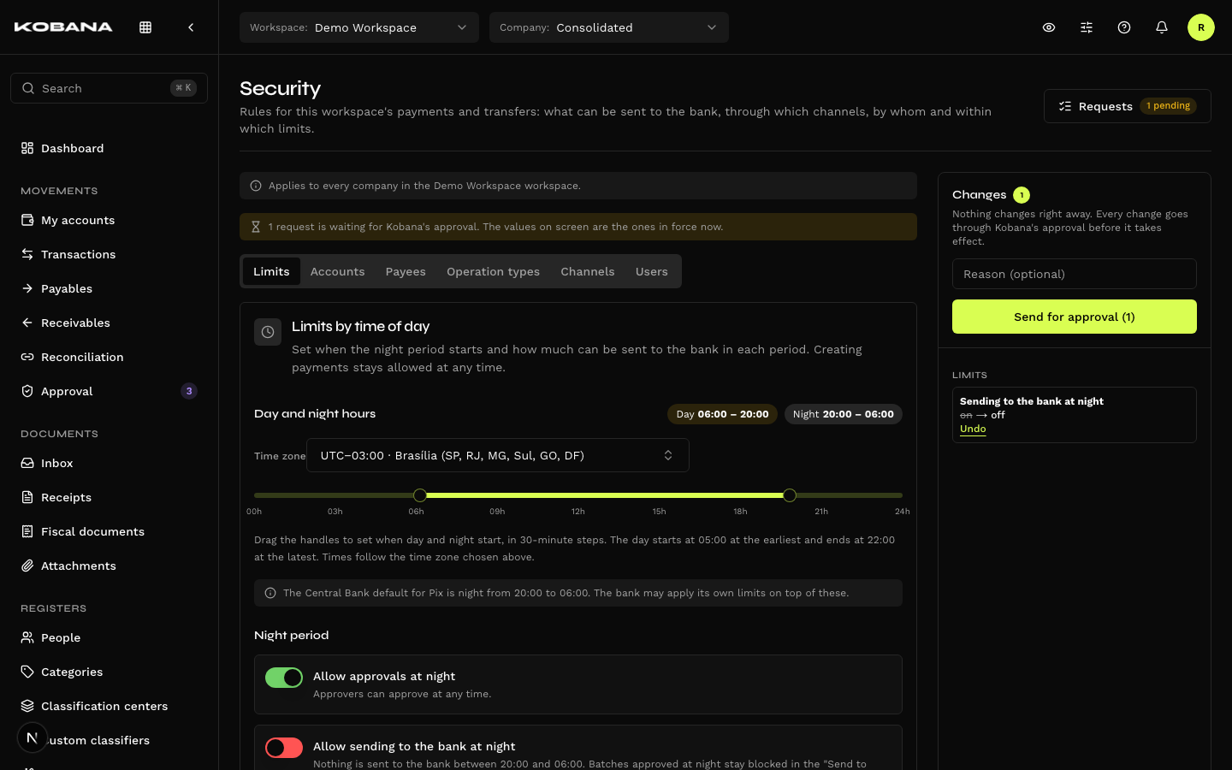This screenshot has height=770, width=1232.
Task: Open Classification centers
Action: (109, 706)
